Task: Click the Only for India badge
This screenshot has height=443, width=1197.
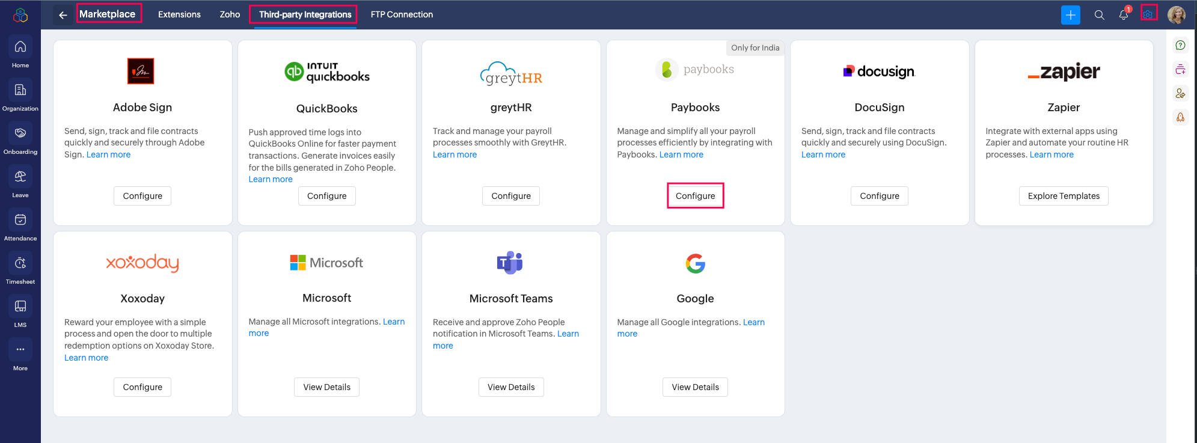Action: (755, 47)
